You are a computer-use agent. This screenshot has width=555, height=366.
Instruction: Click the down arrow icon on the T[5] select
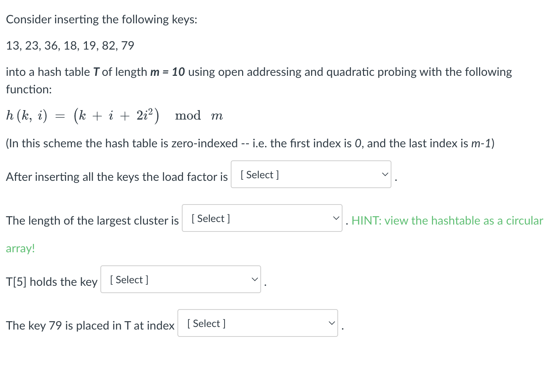pos(254,279)
